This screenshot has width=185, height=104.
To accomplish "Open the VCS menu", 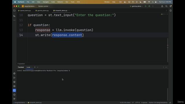I will tap(78, 2).
